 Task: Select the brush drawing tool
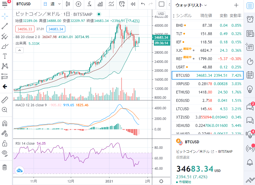pyautogui.click(x=5, y=46)
